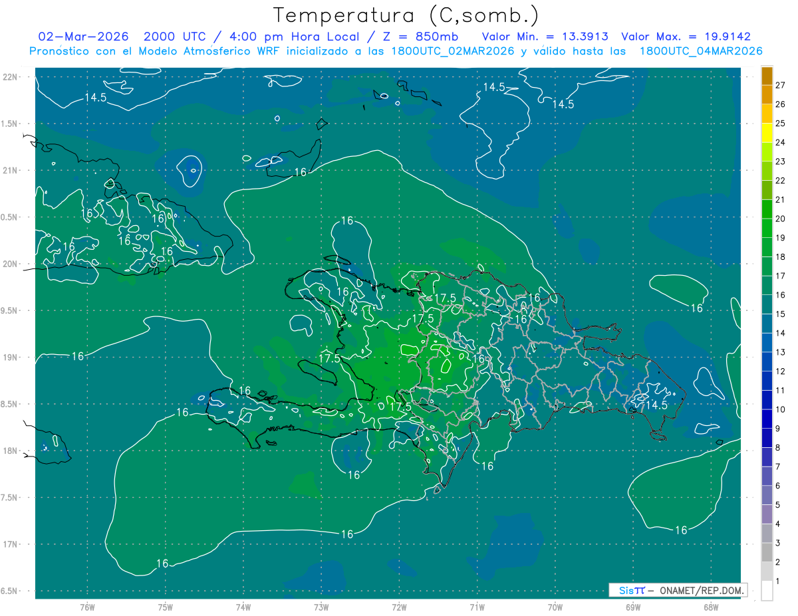
Task: Click the 'ONAMET/REP.DOM.' credit box
Action: click(678, 590)
